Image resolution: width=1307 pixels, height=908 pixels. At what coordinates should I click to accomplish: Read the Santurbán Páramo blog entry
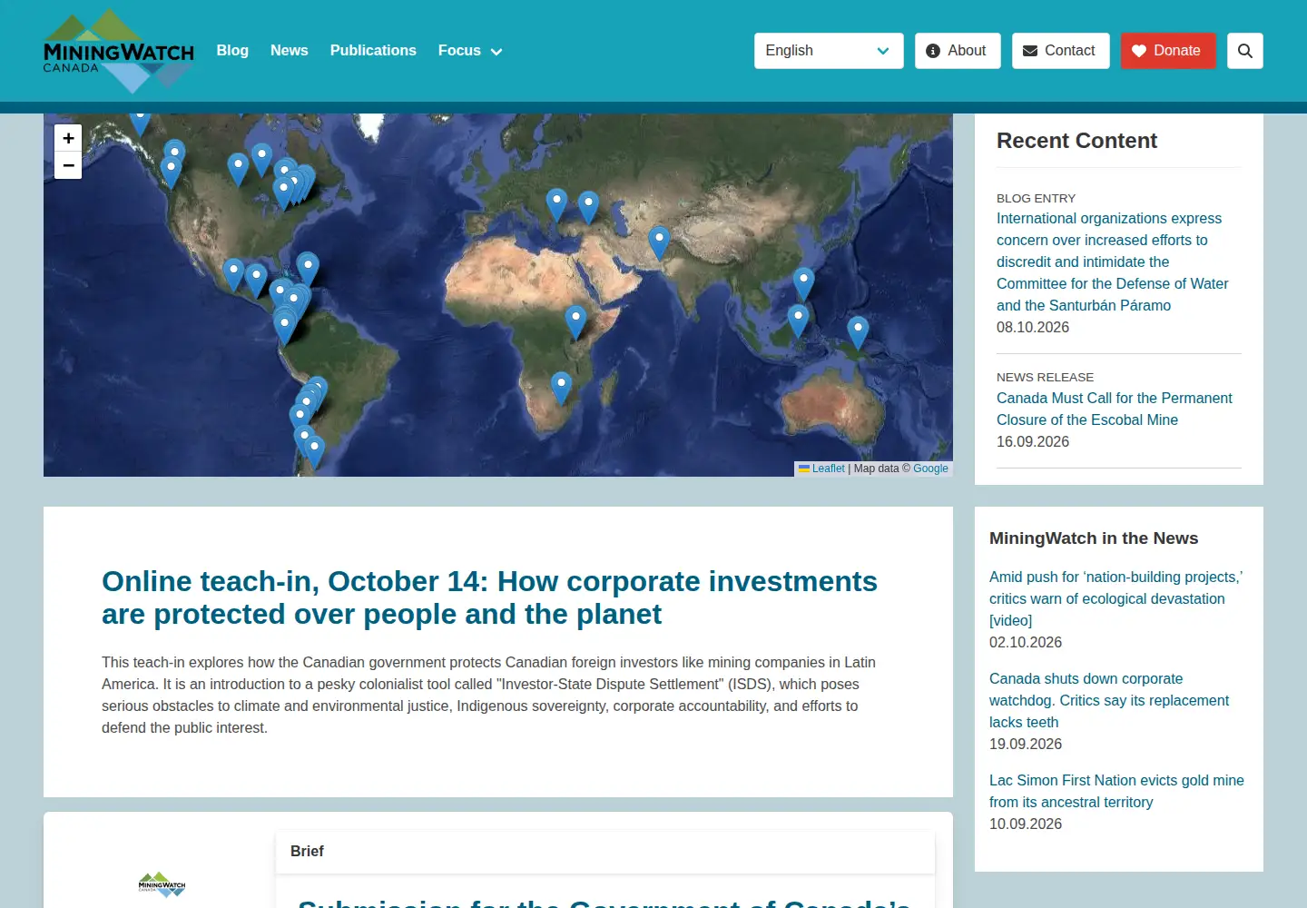(x=1113, y=262)
